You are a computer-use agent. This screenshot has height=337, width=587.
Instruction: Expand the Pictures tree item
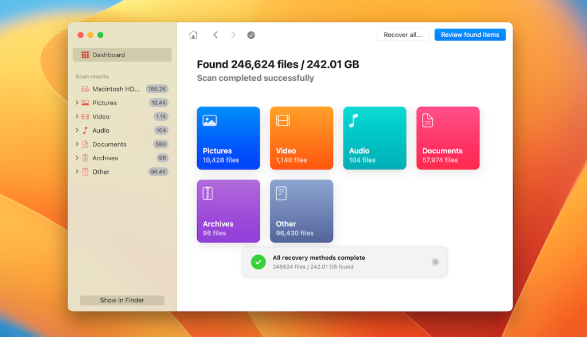[x=77, y=102]
